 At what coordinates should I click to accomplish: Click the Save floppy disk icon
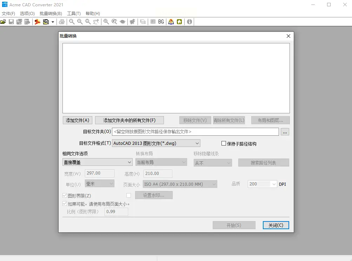click(x=11, y=22)
